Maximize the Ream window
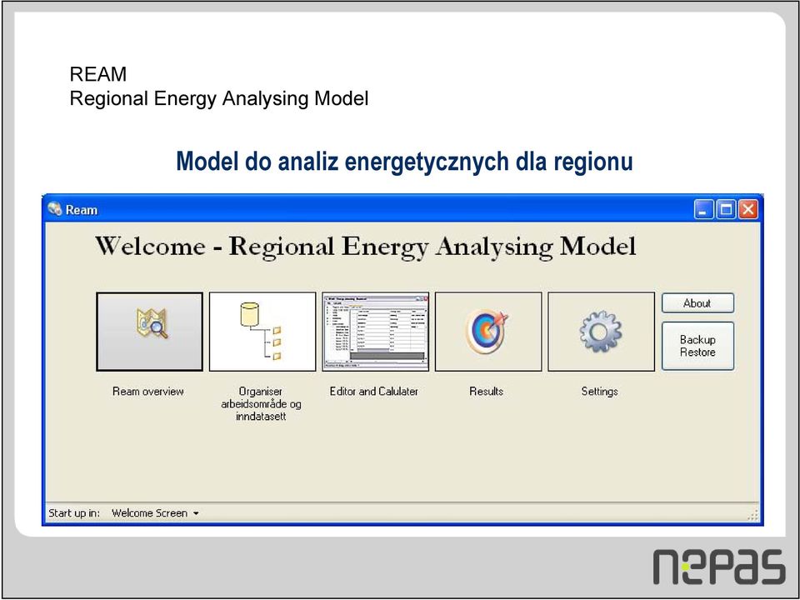Image resolution: width=800 pixels, height=600 pixels. [x=726, y=209]
